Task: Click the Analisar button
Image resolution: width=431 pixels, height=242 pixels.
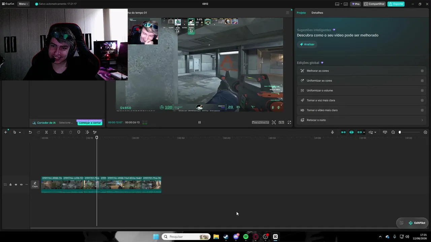Action: (307, 44)
